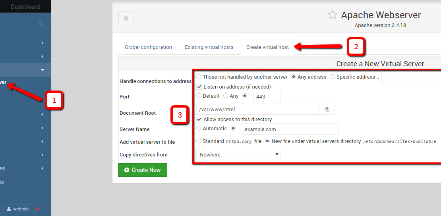This screenshot has width=441, height=216.
Task: Select Those not handled by another server
Action: 199,77
